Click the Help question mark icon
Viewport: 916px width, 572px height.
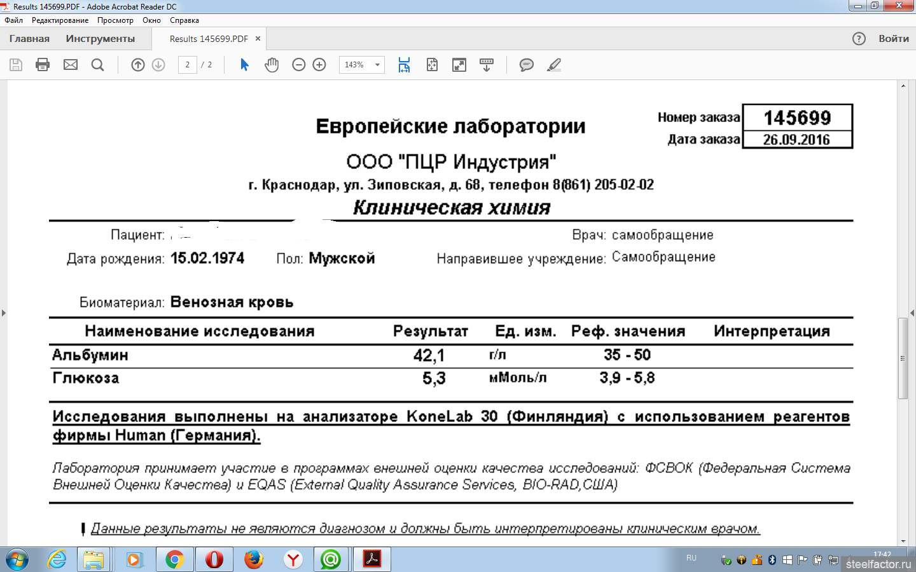(x=859, y=39)
